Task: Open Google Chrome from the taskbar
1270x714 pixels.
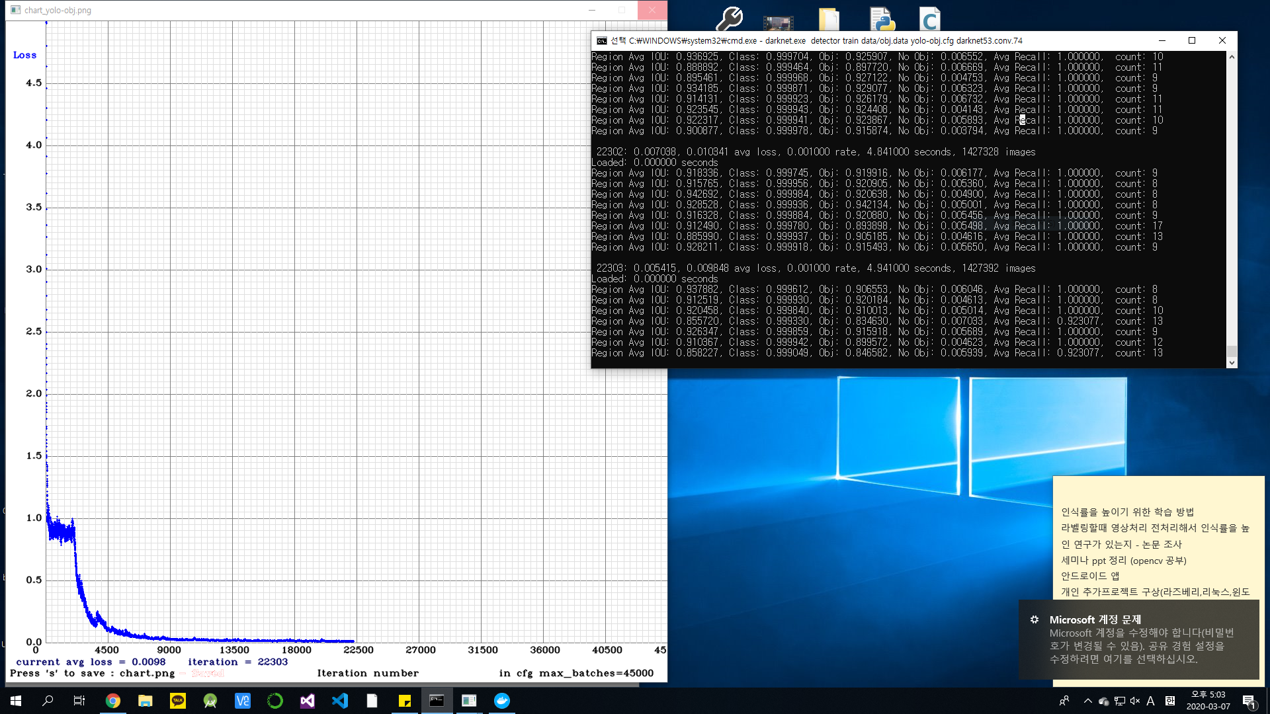Action: click(113, 701)
